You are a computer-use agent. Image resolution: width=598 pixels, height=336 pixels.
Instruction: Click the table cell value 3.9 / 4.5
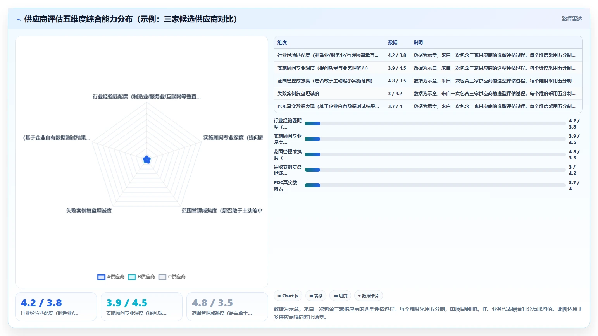pyautogui.click(x=397, y=68)
